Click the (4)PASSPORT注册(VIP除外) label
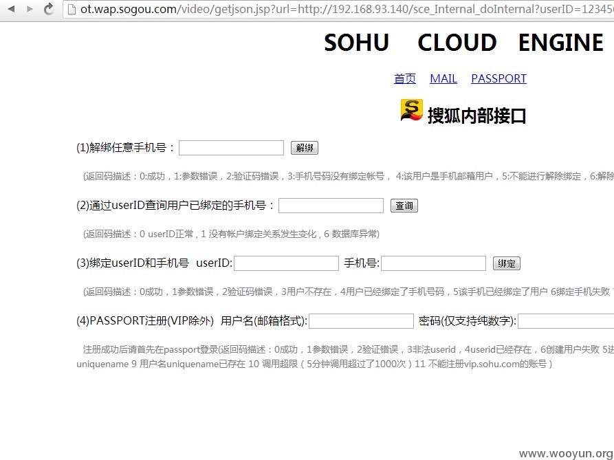Image resolution: width=614 pixels, height=460 pixels. [145, 320]
